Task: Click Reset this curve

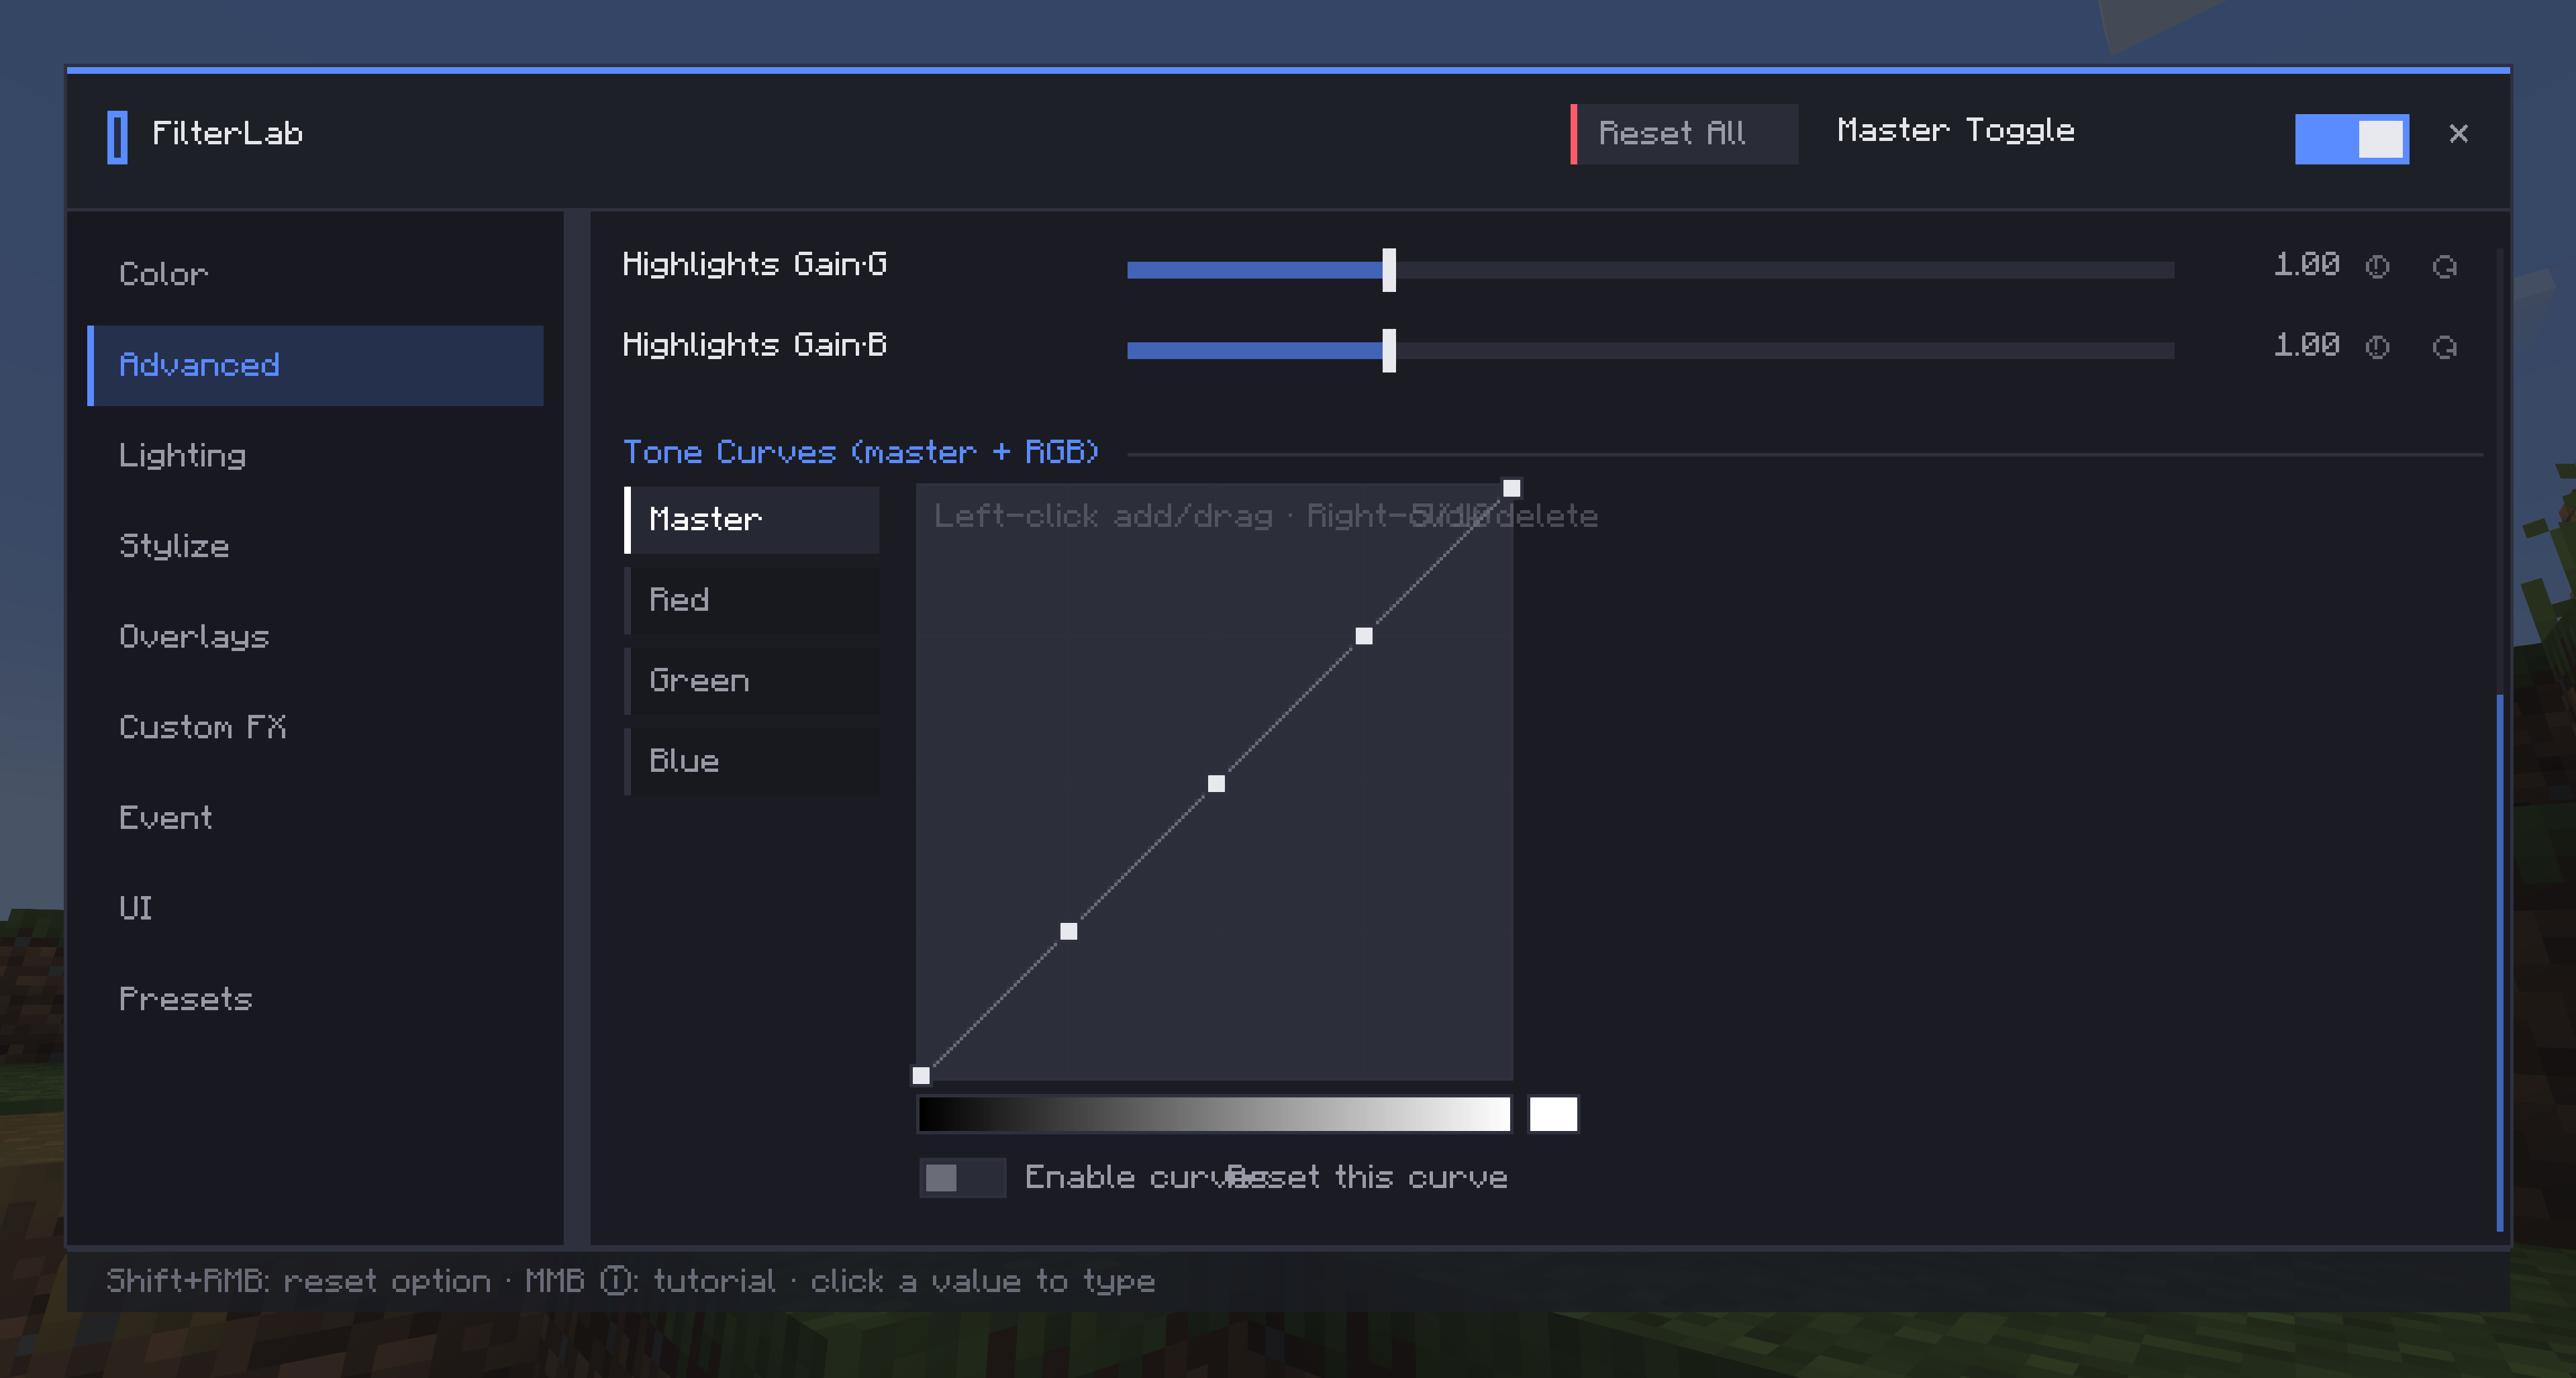Action: coord(1367,1177)
